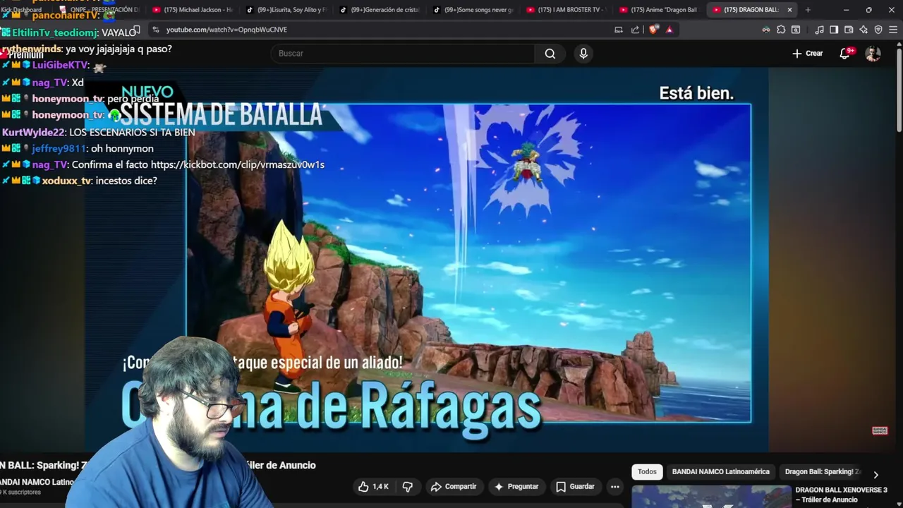Expand chips with right chevron arrow
This screenshot has width=903, height=508.
pyautogui.click(x=875, y=475)
